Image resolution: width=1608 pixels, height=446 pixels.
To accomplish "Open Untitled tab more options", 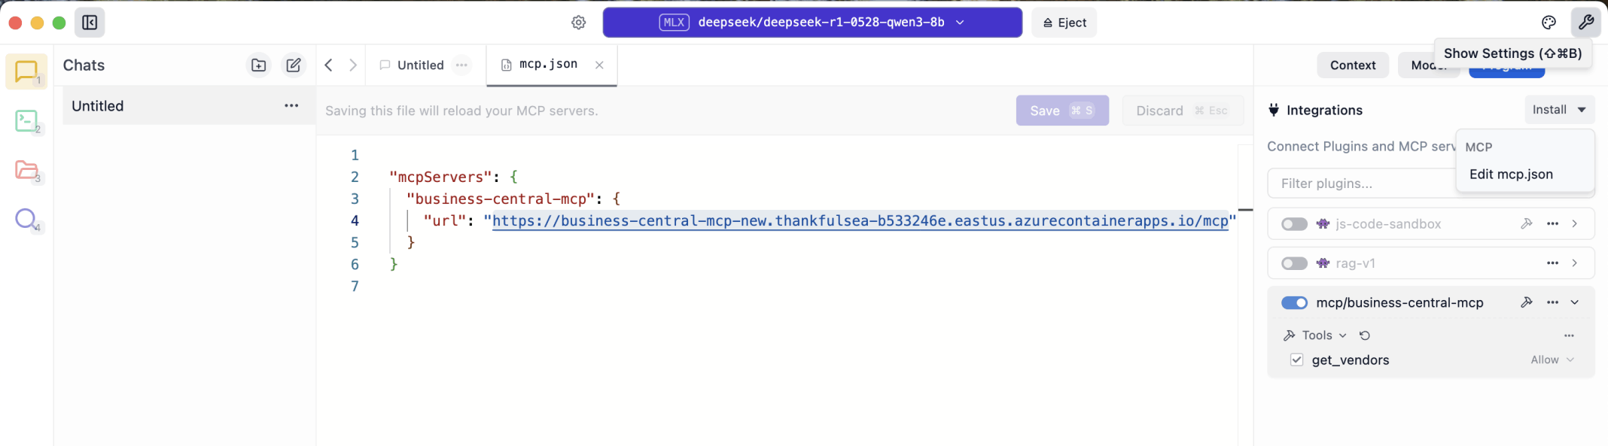I will coord(461,65).
